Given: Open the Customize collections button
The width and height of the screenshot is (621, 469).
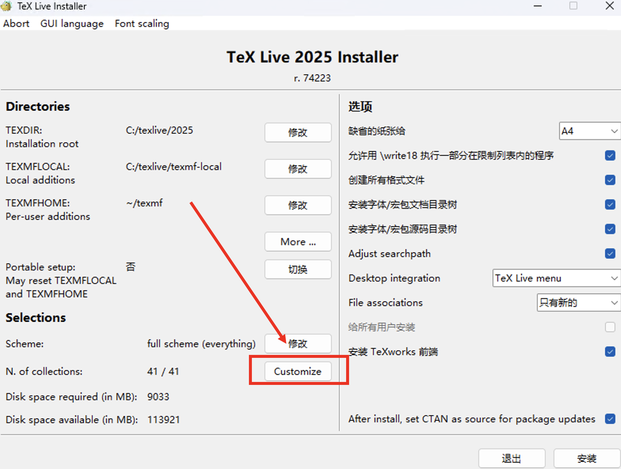Looking at the screenshot, I should point(298,371).
